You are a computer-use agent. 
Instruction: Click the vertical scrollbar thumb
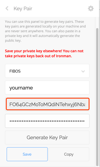click(97, 97)
